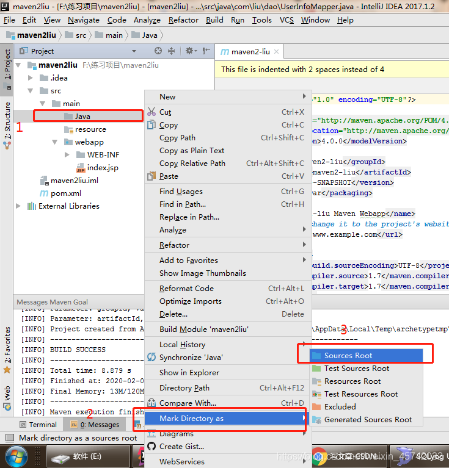Collapse the maven2liu project root node
Screen dimensions: 449x468
point(18,65)
